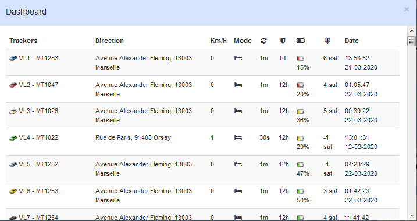Click the green battery icon showing 50%
Screen dimensions: 417x221
tap(300, 191)
